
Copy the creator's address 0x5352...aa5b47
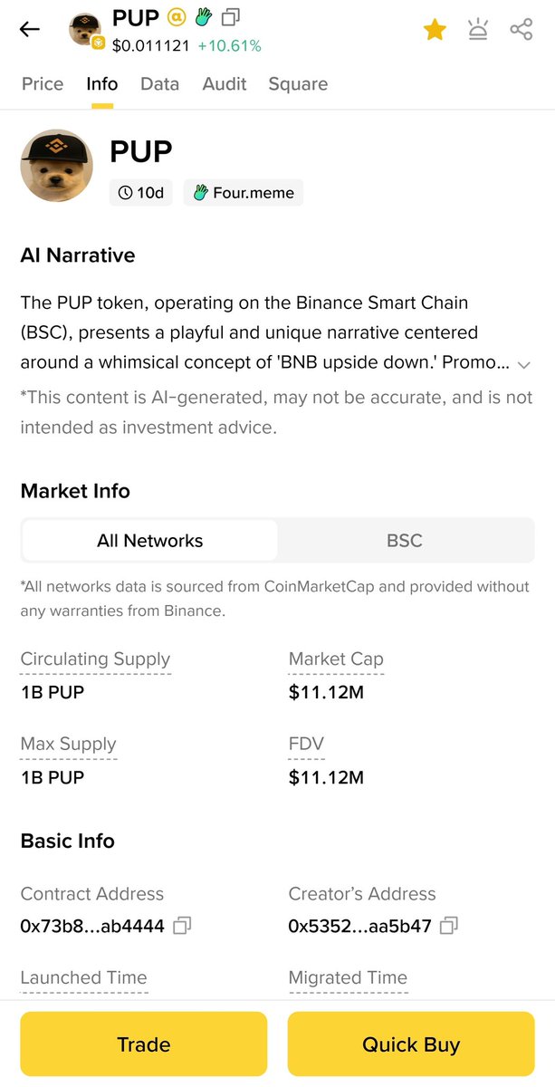pyautogui.click(x=448, y=925)
